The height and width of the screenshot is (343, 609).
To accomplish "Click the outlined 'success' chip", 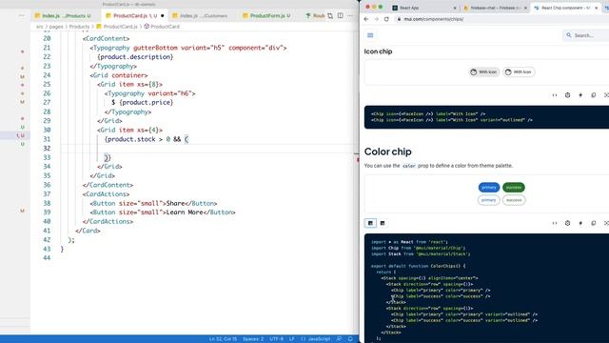I will [x=514, y=200].
